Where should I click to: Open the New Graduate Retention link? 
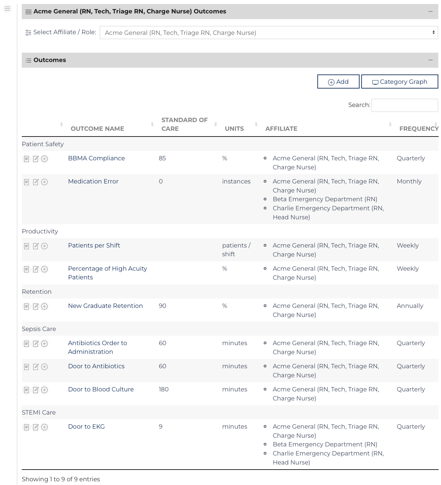click(x=106, y=306)
